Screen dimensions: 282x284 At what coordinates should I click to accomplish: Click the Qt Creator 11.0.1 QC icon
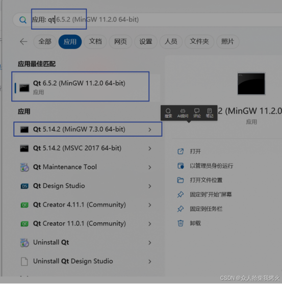(x=24, y=224)
